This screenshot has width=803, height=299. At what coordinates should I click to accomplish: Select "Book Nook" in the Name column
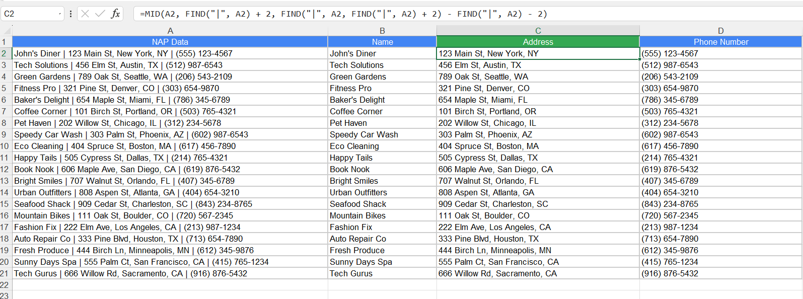[382, 169]
